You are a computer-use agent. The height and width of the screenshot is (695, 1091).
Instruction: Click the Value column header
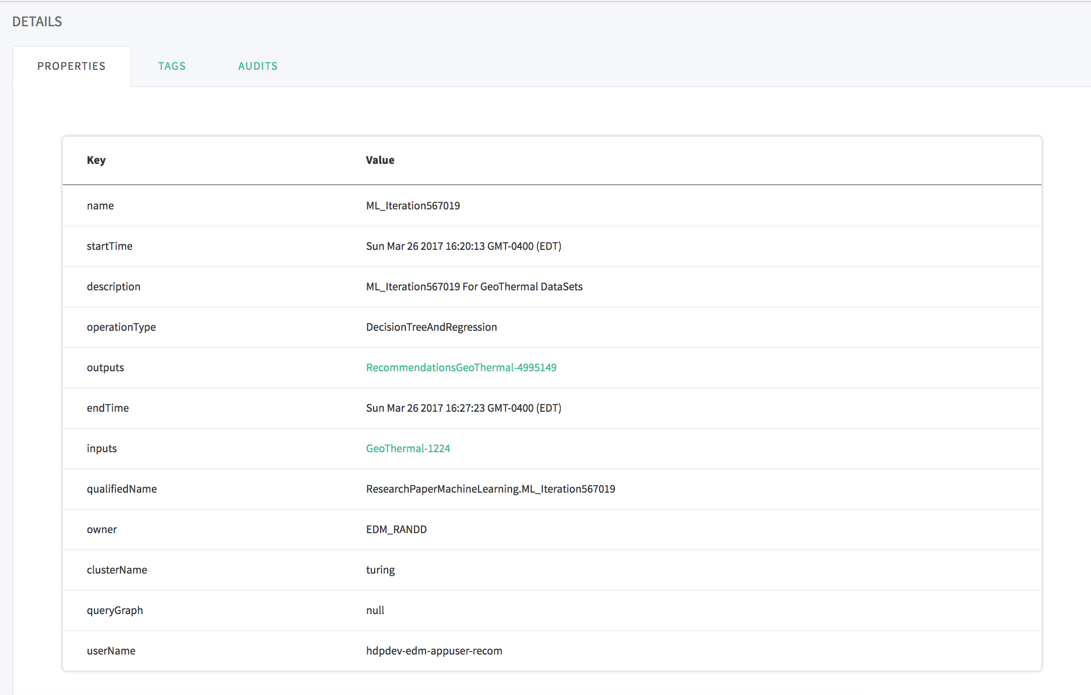pos(380,160)
